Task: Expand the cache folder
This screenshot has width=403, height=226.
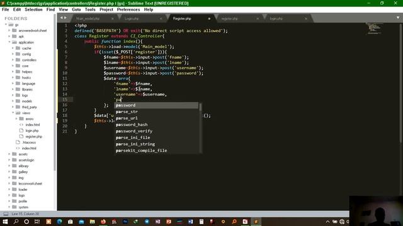Action: coord(13,48)
